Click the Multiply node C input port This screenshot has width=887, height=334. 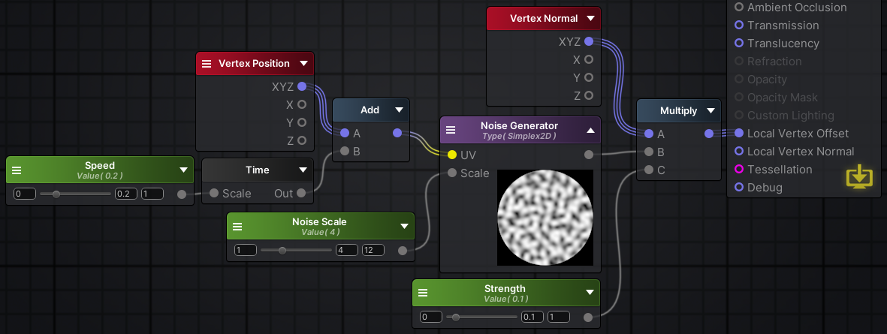649,170
